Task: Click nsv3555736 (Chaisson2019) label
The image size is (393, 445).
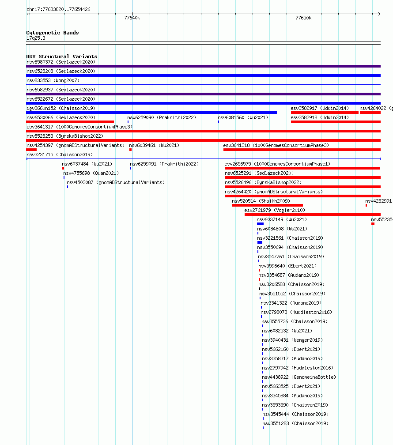Action: coord(295,321)
